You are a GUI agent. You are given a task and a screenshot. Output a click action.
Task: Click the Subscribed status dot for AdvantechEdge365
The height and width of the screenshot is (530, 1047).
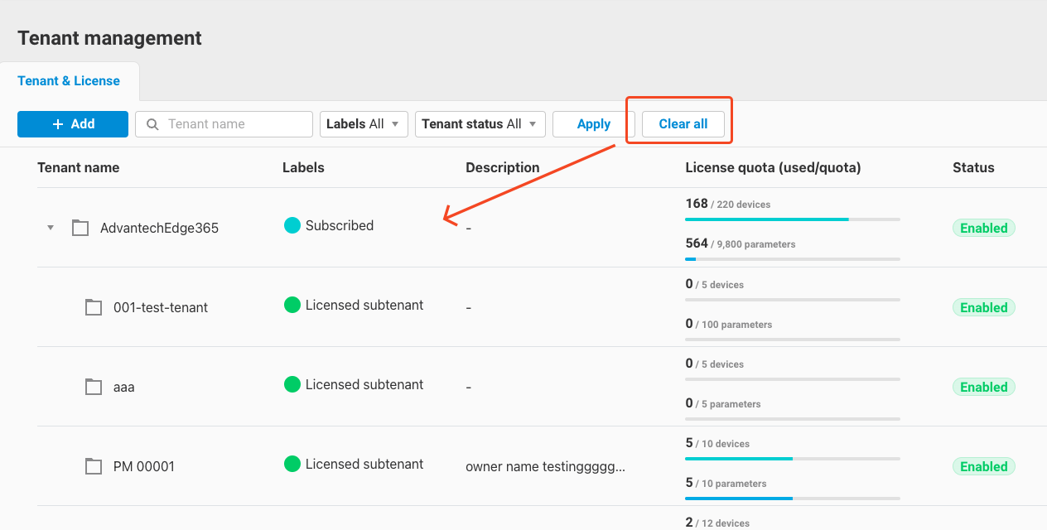point(292,224)
